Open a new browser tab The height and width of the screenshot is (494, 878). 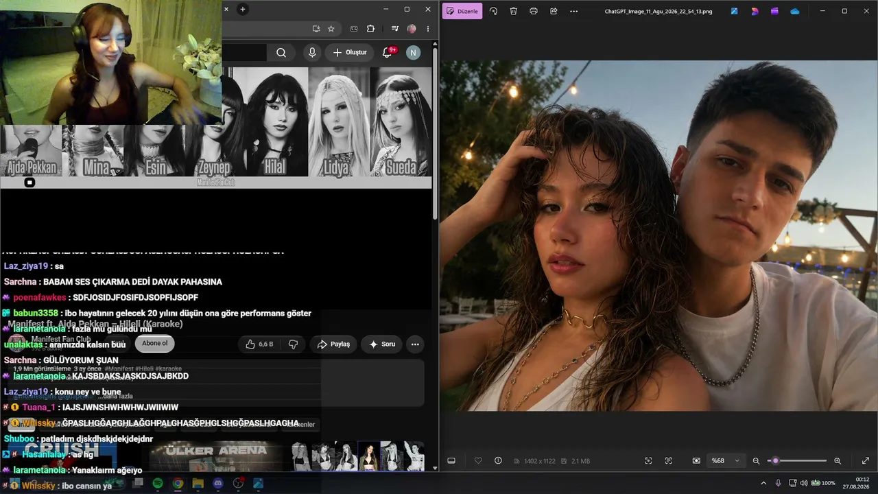coord(242,9)
